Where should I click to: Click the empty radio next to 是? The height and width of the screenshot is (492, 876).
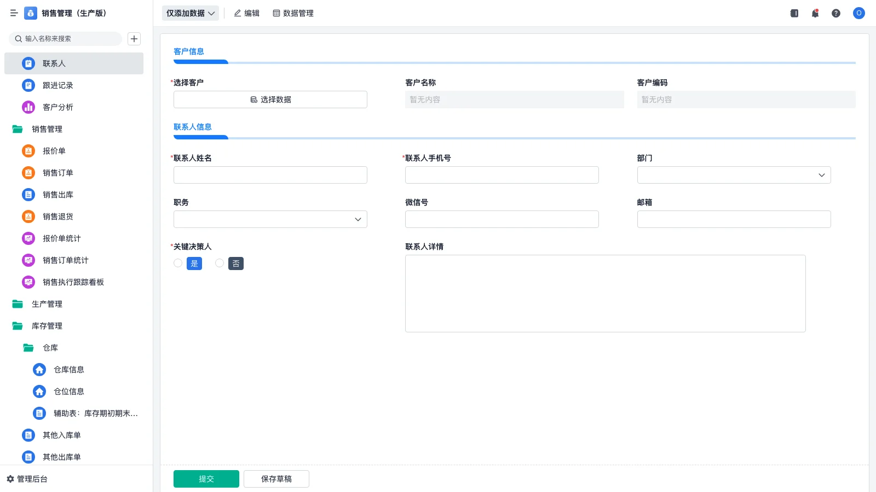coord(177,263)
